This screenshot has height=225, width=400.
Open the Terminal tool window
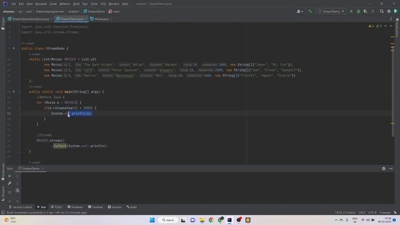(96, 207)
